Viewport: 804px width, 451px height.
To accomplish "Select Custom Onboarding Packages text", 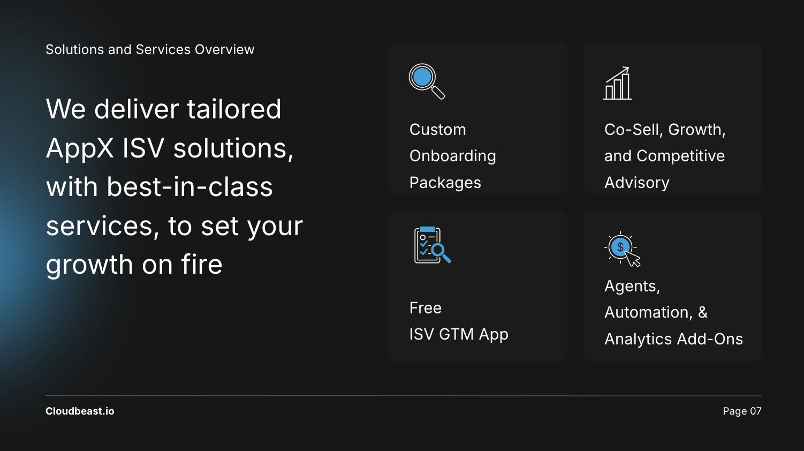I will coord(453,156).
